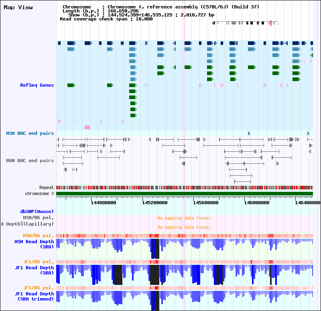Click the Repeat track label

47,187
